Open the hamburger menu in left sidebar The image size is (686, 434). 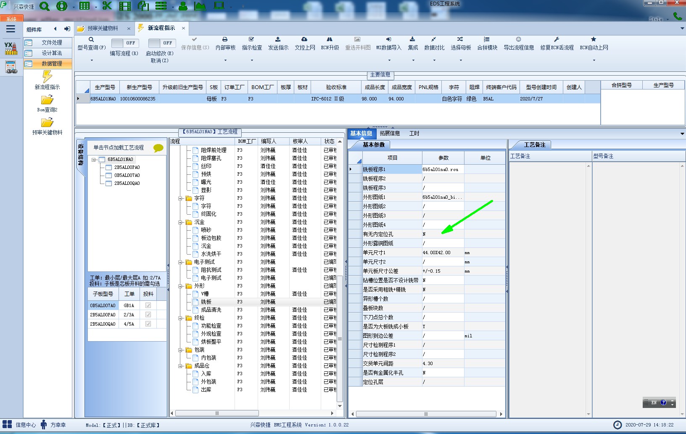click(11, 29)
